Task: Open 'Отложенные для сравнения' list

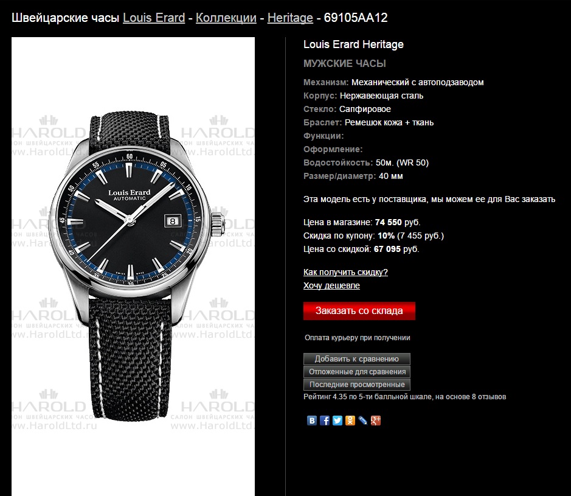Action: [x=357, y=372]
